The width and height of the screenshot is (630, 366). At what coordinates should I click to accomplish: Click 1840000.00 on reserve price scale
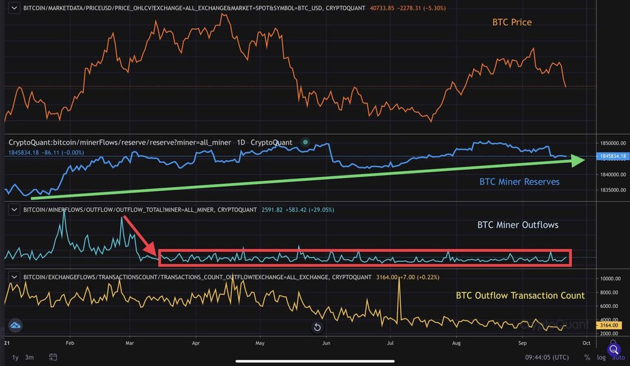pos(613,175)
